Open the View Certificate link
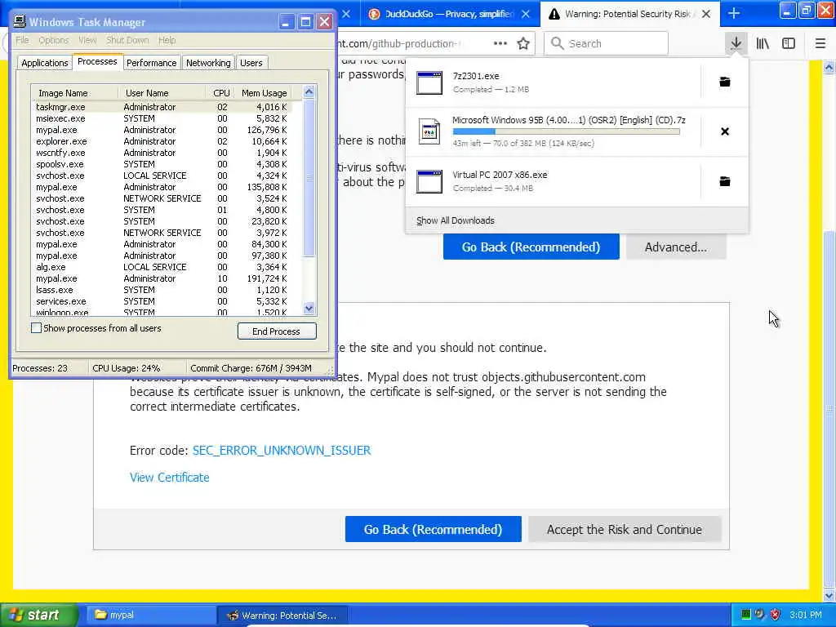Screen dimensions: 836x627 coord(170,477)
